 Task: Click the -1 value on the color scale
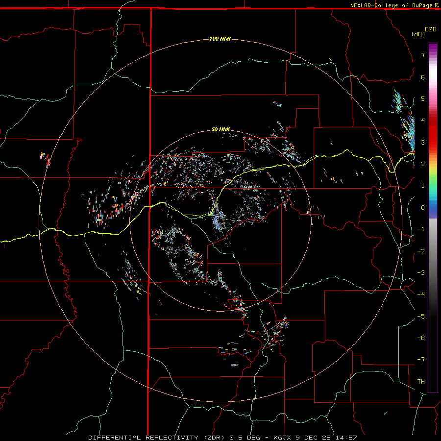point(421,229)
